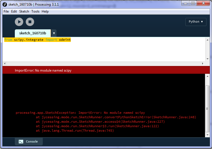Screen dimensions: 212x149
Task: Click the editor horizontal scroll-right arrow
Action: (203, 63)
